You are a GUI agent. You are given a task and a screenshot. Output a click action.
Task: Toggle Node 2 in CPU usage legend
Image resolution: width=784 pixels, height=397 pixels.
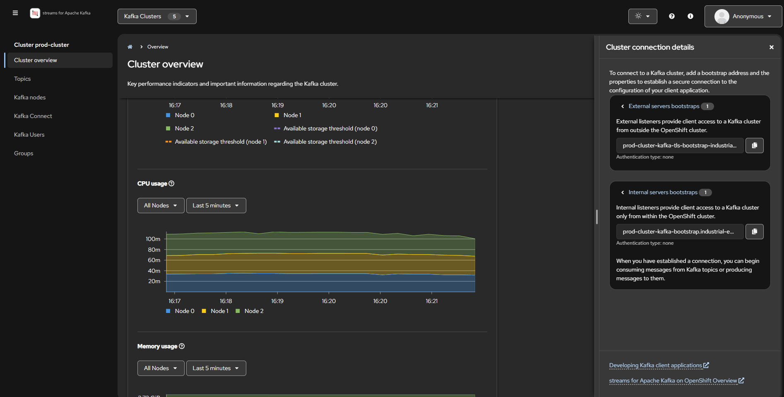(250, 311)
